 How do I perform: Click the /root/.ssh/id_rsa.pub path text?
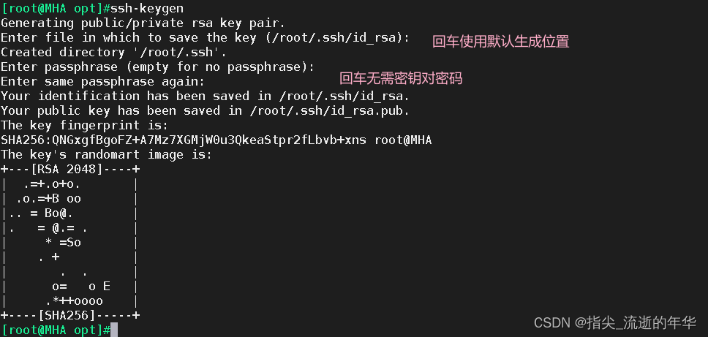tap(328, 111)
